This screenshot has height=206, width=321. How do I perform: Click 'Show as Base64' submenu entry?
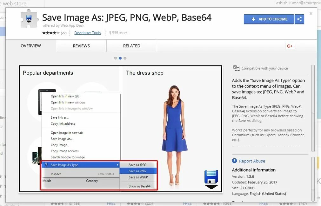(138, 186)
